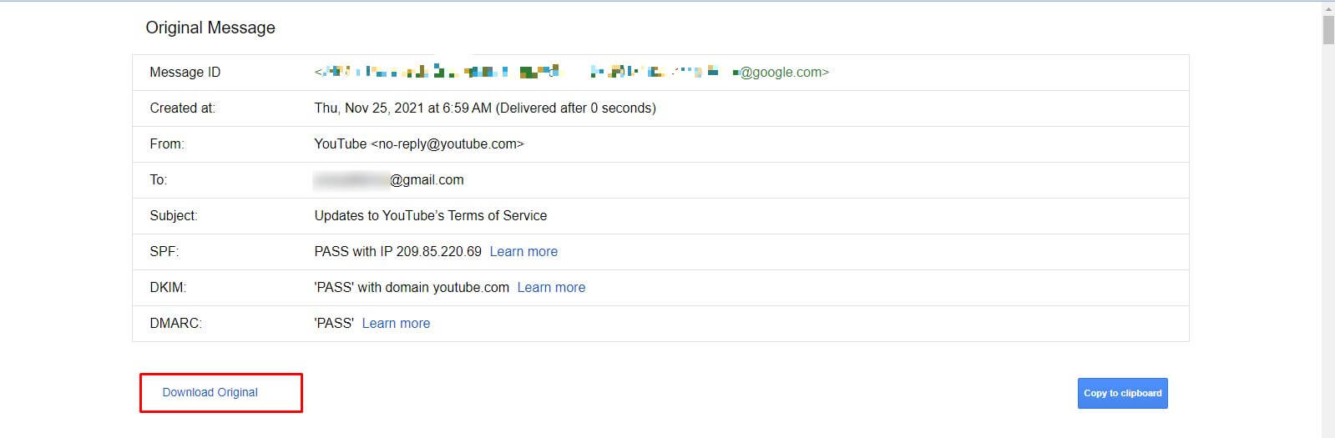Select sender no-reply@youtube.com text

coord(448,143)
